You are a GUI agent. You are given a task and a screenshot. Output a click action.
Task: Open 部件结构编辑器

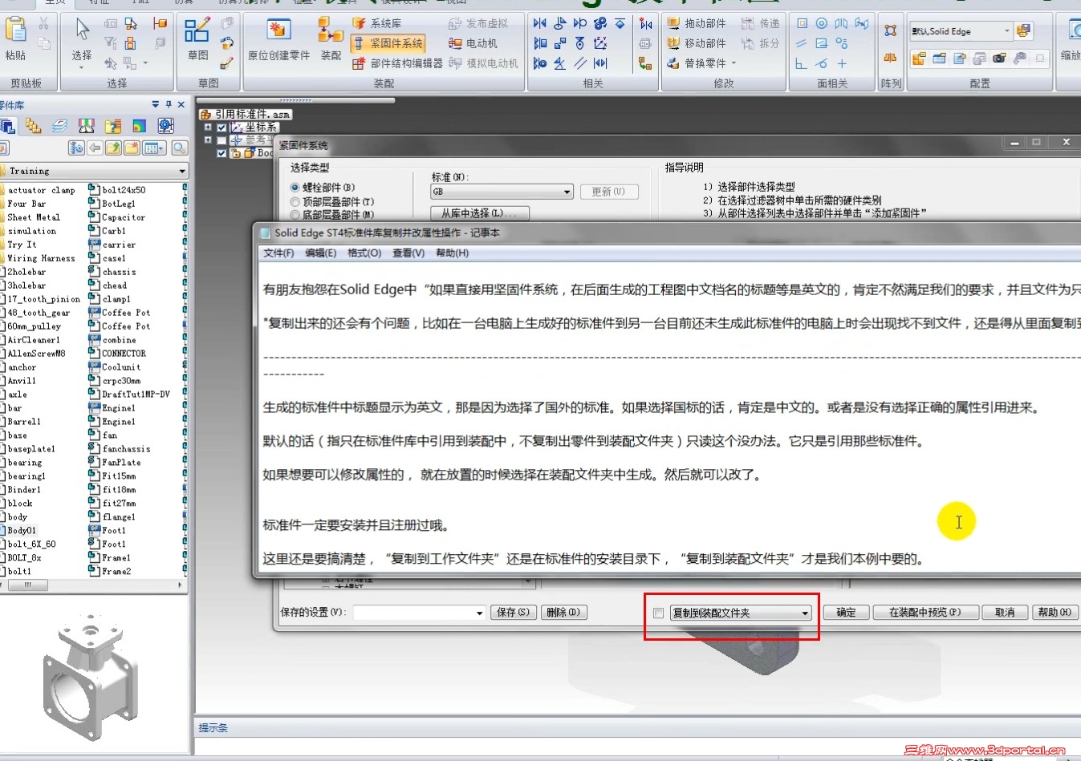tap(397, 63)
